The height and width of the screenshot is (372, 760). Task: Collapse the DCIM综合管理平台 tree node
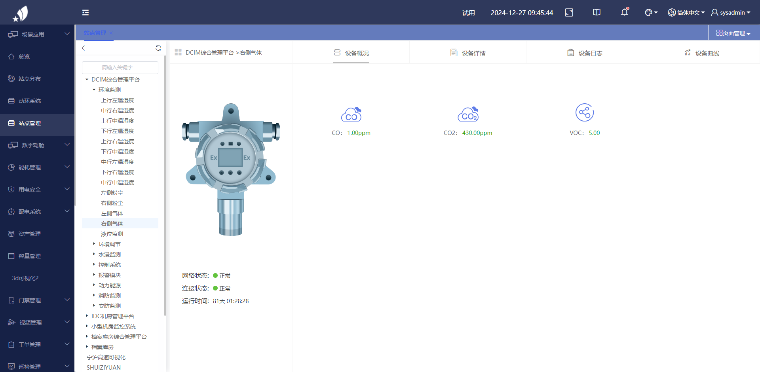point(87,80)
